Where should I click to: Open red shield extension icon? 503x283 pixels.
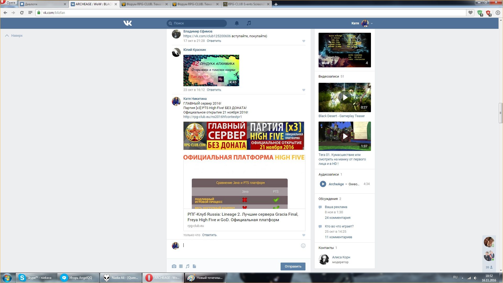488,13
